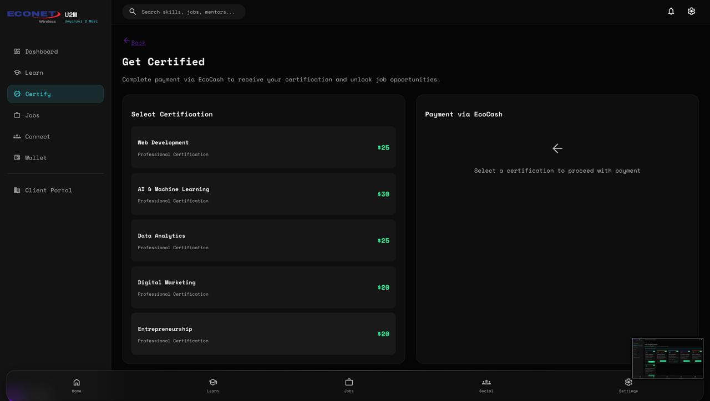Click the U2M brand text
The width and height of the screenshot is (710, 401).
click(71, 15)
